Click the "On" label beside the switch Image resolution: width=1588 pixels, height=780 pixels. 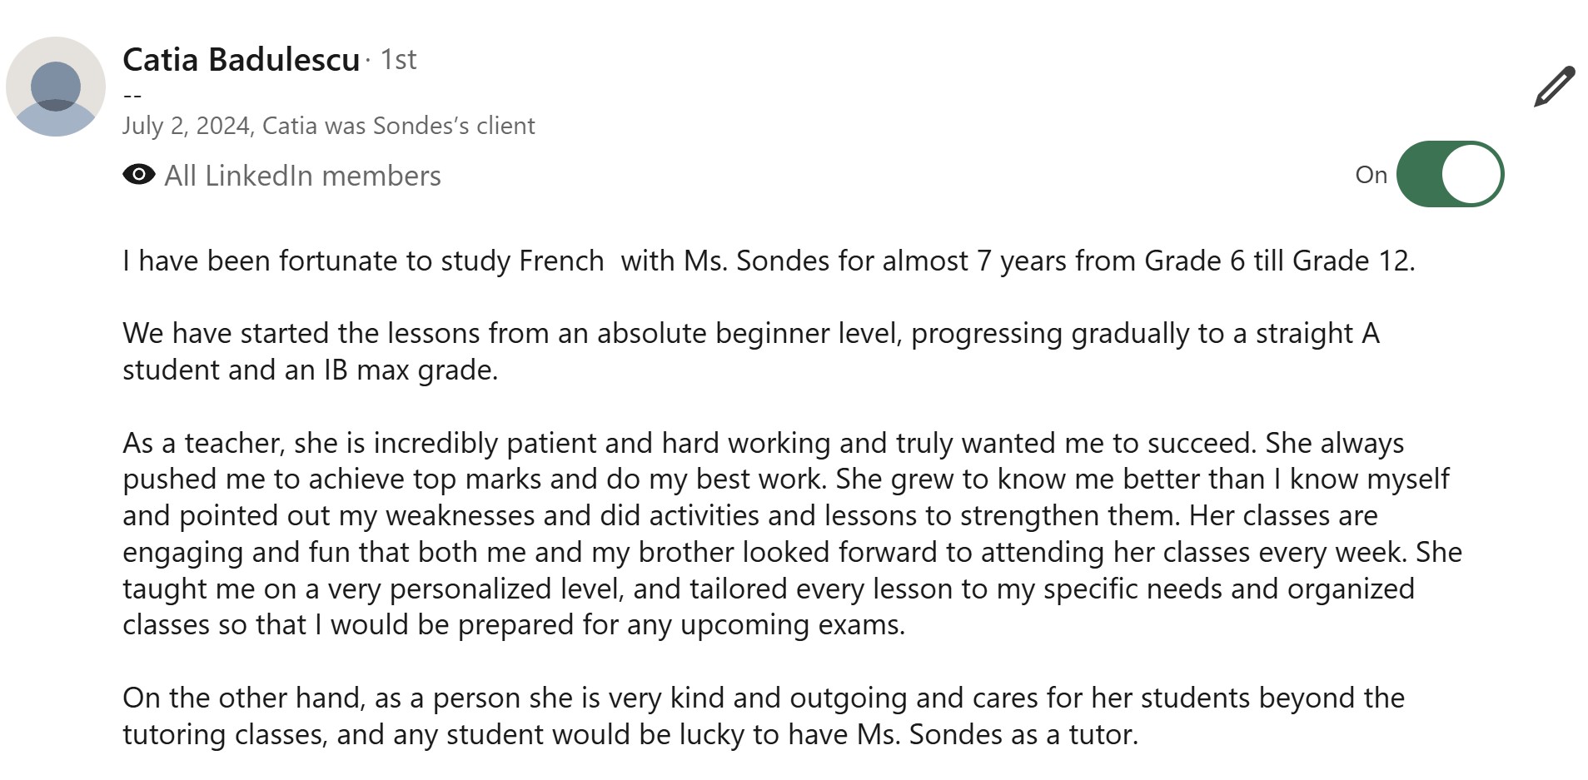click(x=1371, y=175)
